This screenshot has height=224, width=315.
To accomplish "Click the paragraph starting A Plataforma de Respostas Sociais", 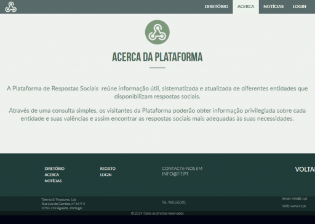I will (157, 92).
